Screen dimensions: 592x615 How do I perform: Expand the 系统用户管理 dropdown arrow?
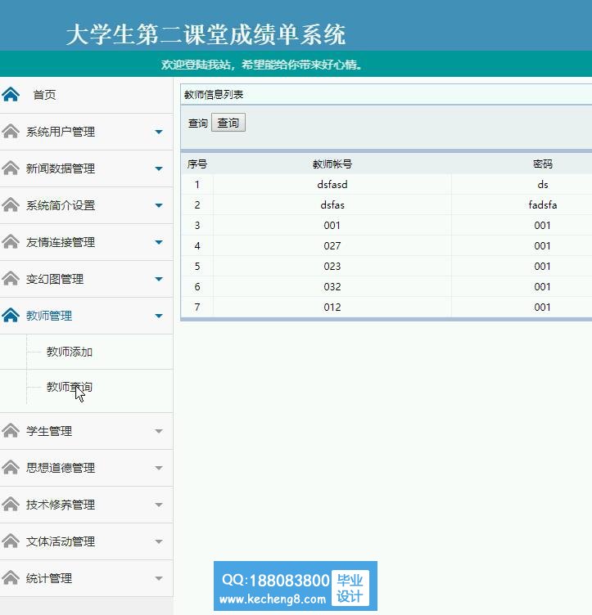point(159,132)
